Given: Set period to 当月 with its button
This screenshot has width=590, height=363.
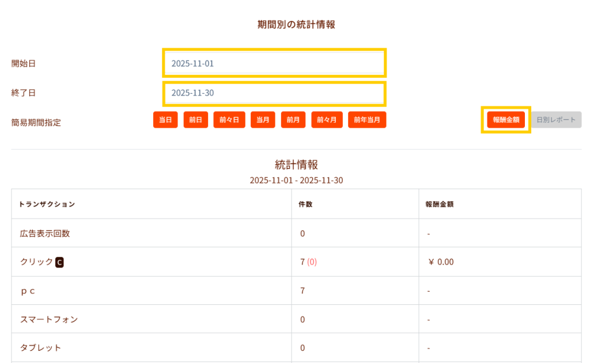Looking at the screenshot, I should [x=263, y=120].
